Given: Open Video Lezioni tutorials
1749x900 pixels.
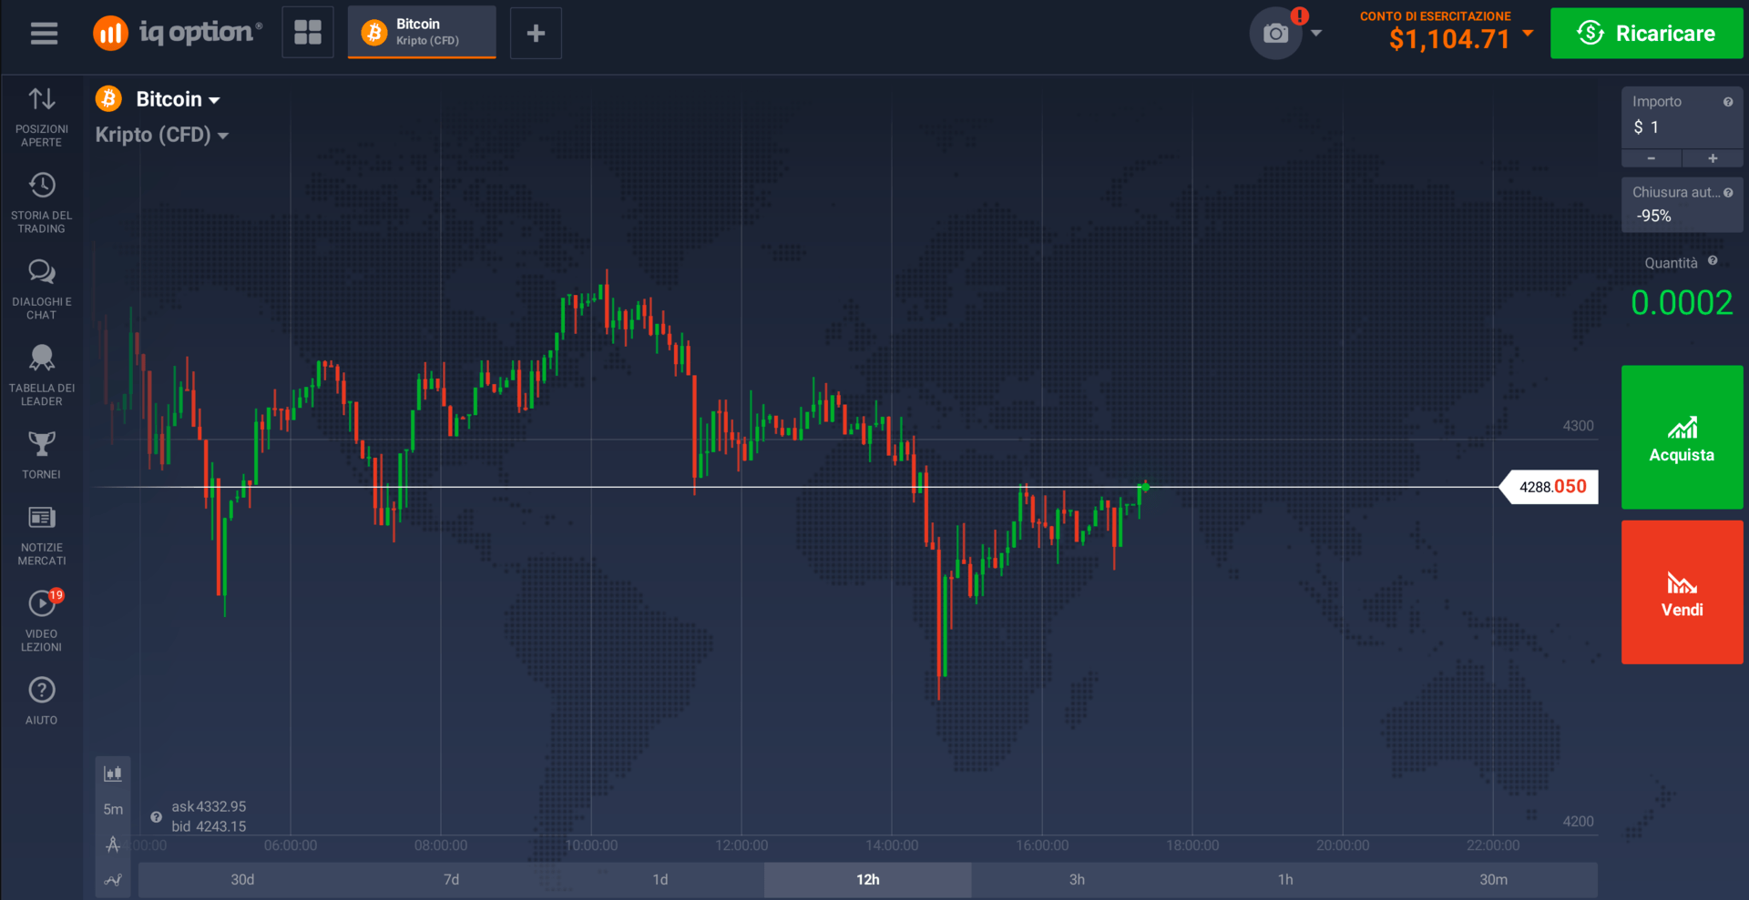Looking at the screenshot, I should pos(42,621).
